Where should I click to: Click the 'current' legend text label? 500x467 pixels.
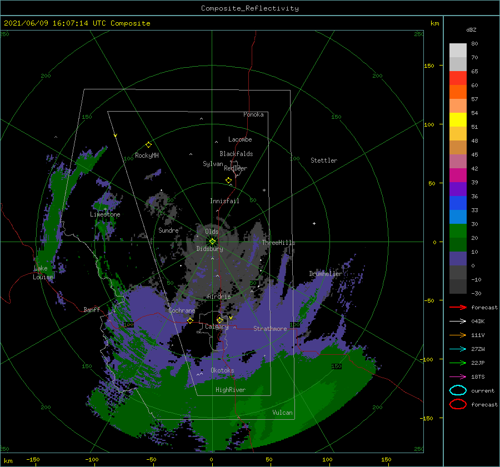tap(483, 391)
